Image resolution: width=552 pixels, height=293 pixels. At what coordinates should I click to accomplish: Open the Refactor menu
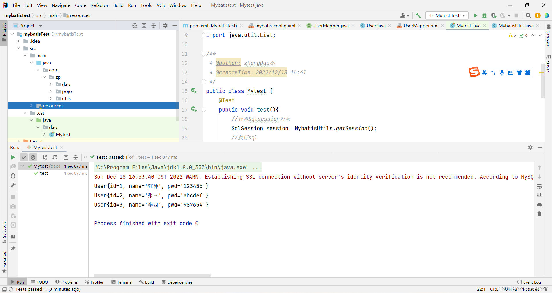coord(99,5)
